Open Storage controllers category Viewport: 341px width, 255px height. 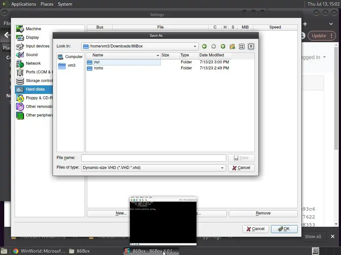point(34,81)
